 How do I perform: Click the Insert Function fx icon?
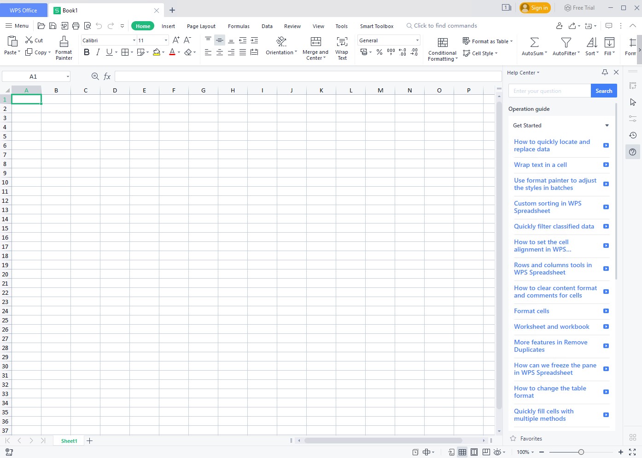(x=107, y=76)
